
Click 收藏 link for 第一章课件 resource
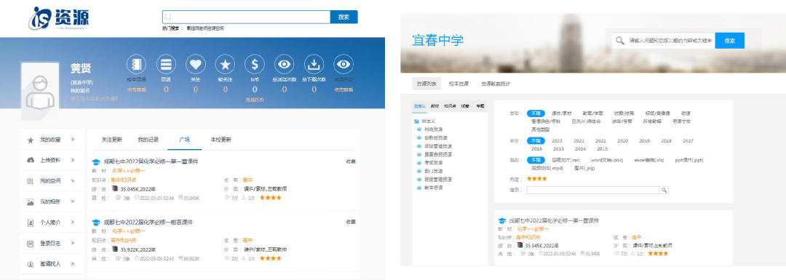point(350,161)
